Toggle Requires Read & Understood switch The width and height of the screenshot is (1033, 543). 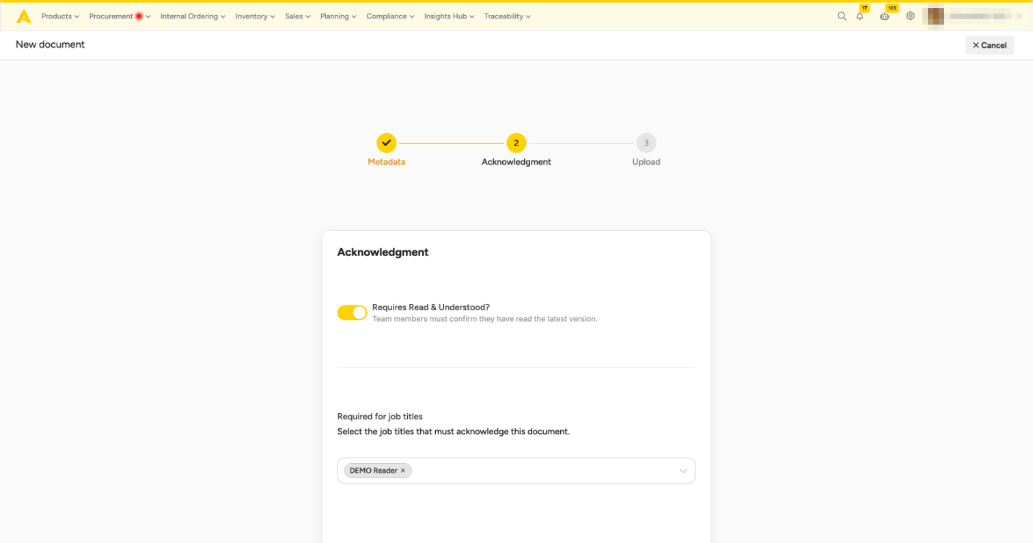[353, 313]
